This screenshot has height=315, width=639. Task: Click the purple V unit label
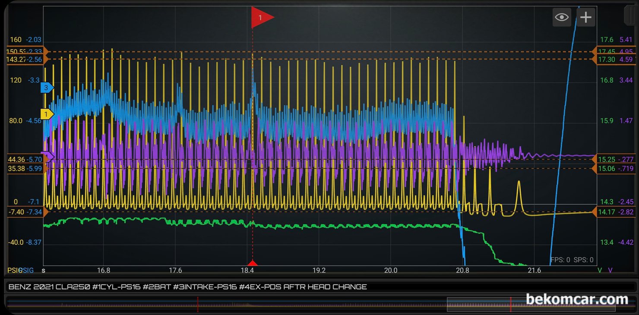(611, 271)
